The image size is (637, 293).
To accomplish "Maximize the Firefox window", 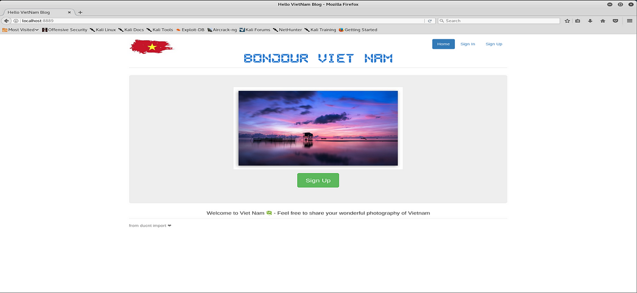I will (620, 4).
